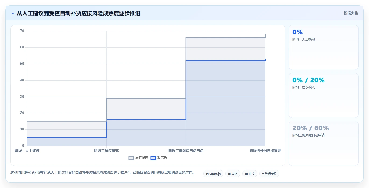Click the 原有状态 legend text

tap(142, 158)
